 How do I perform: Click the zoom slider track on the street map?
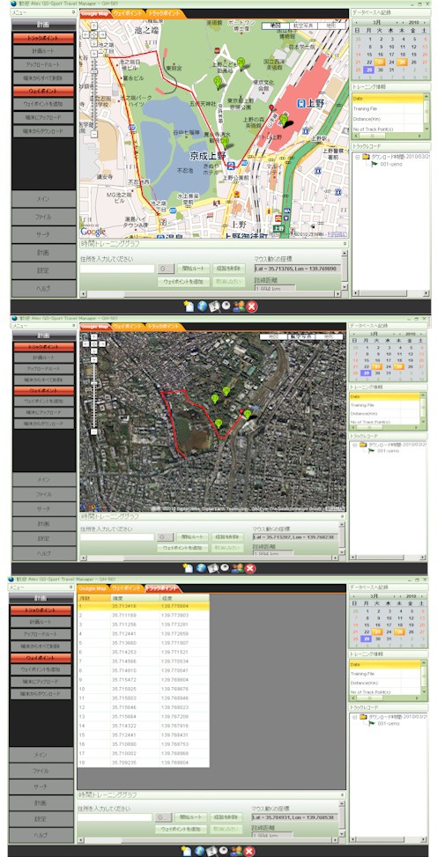(94, 92)
